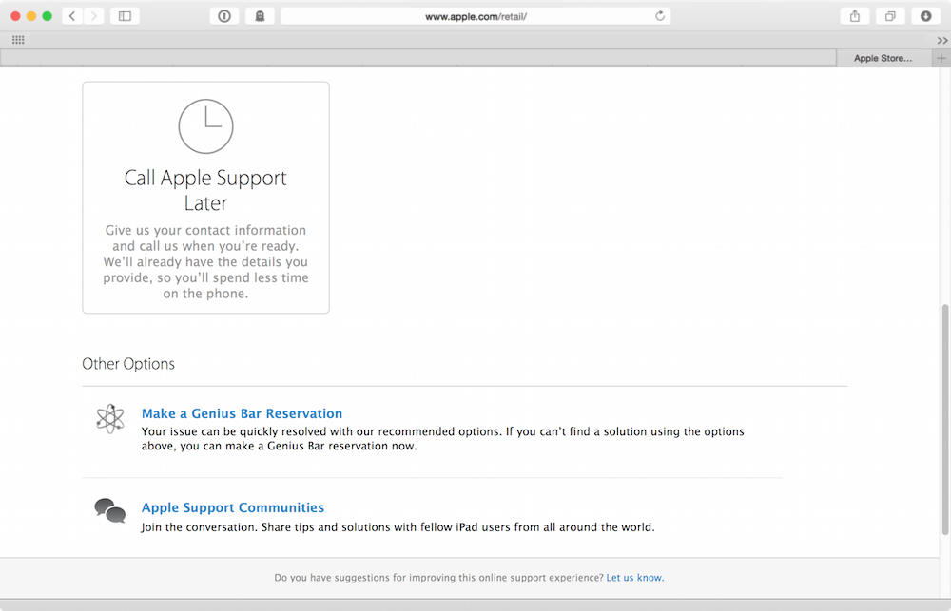
Task: Click the clock icon on the card
Action: [x=205, y=126]
